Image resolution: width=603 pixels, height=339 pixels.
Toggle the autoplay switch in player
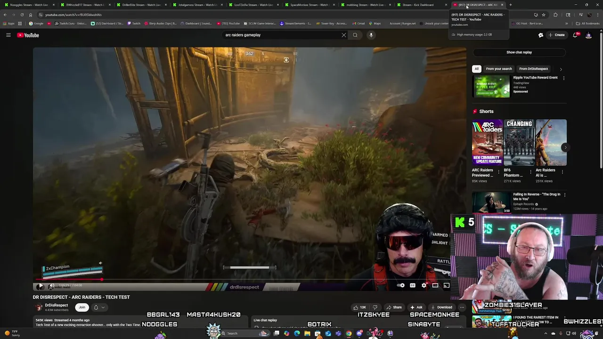(x=401, y=285)
